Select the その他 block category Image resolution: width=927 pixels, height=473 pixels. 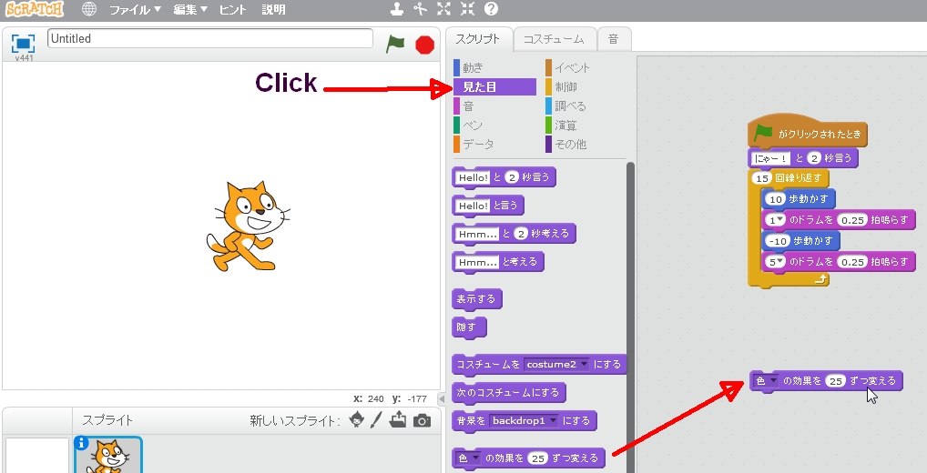pos(586,144)
